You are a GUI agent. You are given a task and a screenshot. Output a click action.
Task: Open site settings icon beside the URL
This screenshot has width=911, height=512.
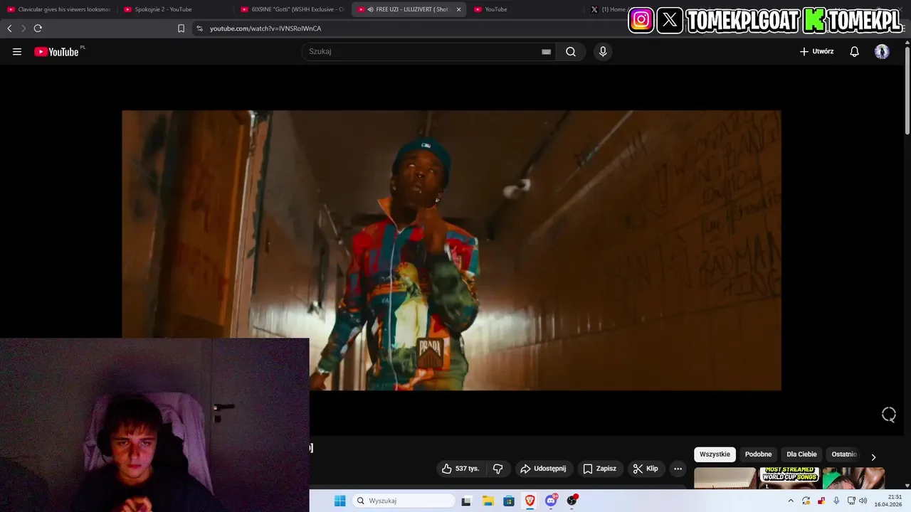pyautogui.click(x=199, y=28)
